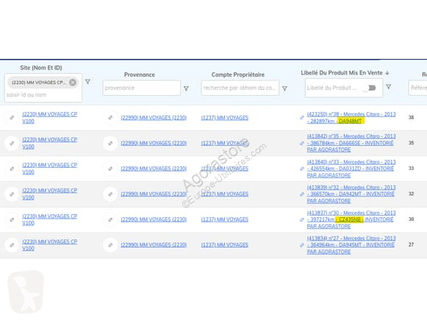Click the 'saisir id ou nom' field
This screenshot has height=321, width=427.
[43, 95]
